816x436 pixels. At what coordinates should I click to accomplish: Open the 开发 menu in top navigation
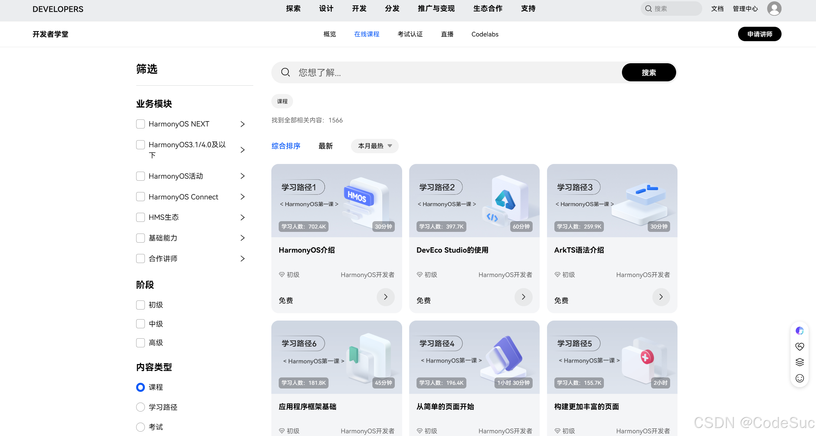click(x=359, y=8)
